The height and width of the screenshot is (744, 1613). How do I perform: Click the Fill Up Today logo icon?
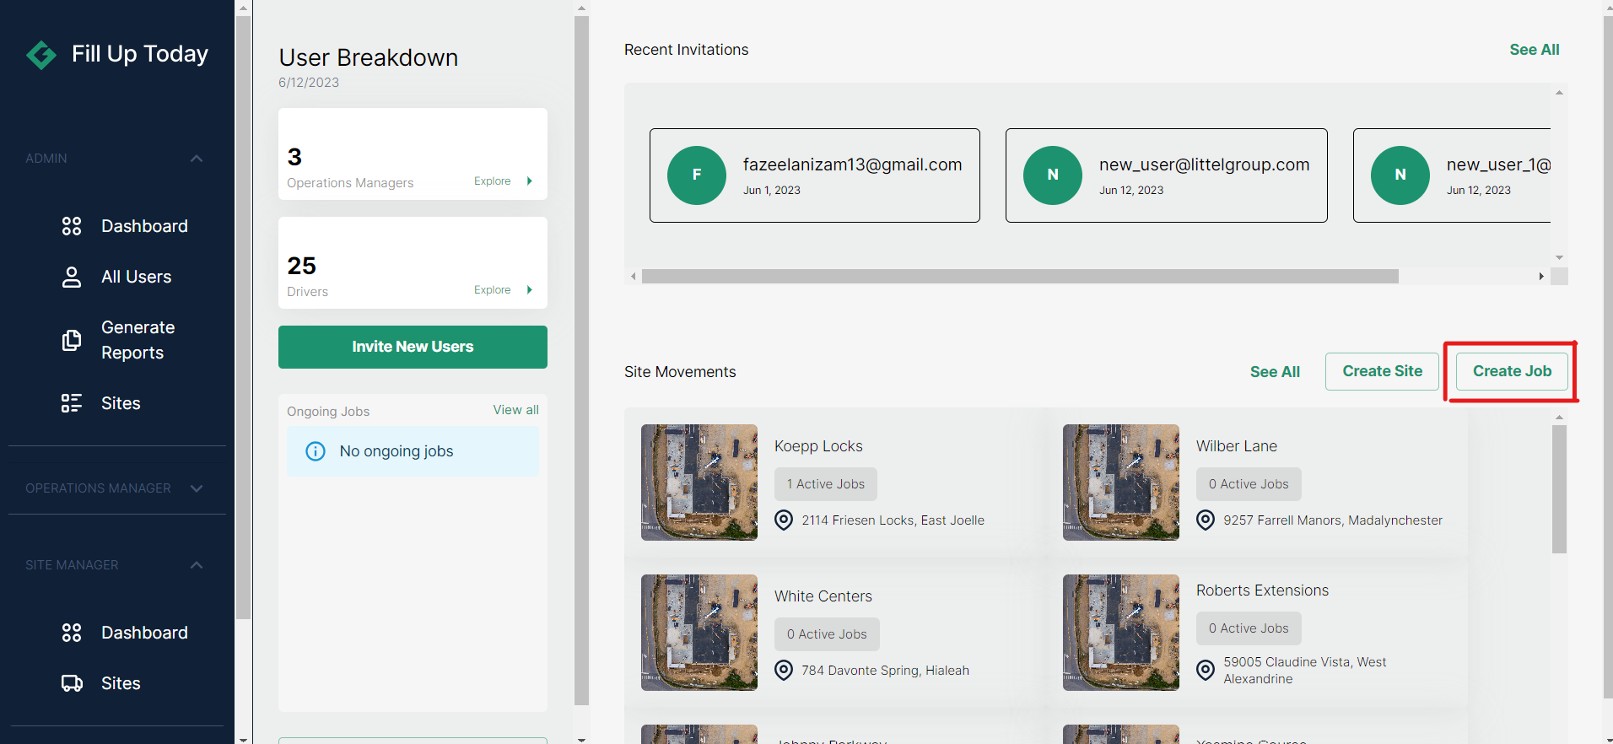point(41,55)
